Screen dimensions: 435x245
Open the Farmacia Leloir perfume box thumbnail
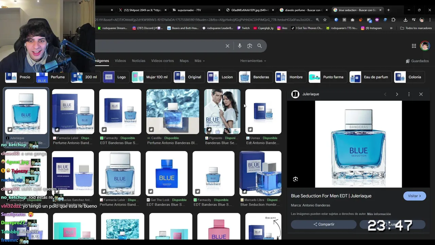tap(73, 112)
